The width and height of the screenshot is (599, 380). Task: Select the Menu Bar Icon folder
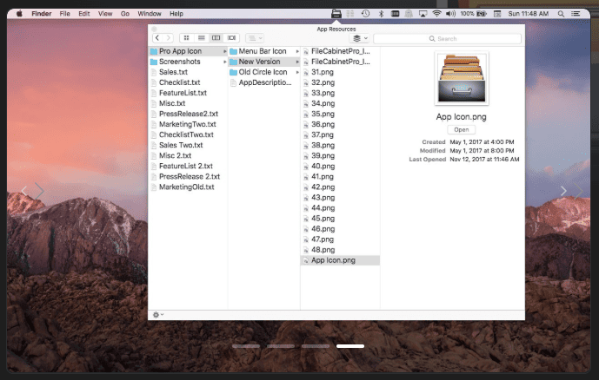coord(264,51)
